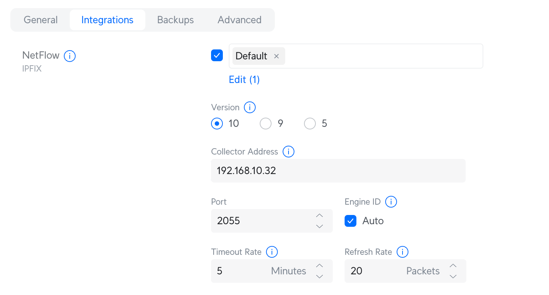Increase Refresh Rate packets with up arrow
The image size is (549, 295).
coord(453,266)
